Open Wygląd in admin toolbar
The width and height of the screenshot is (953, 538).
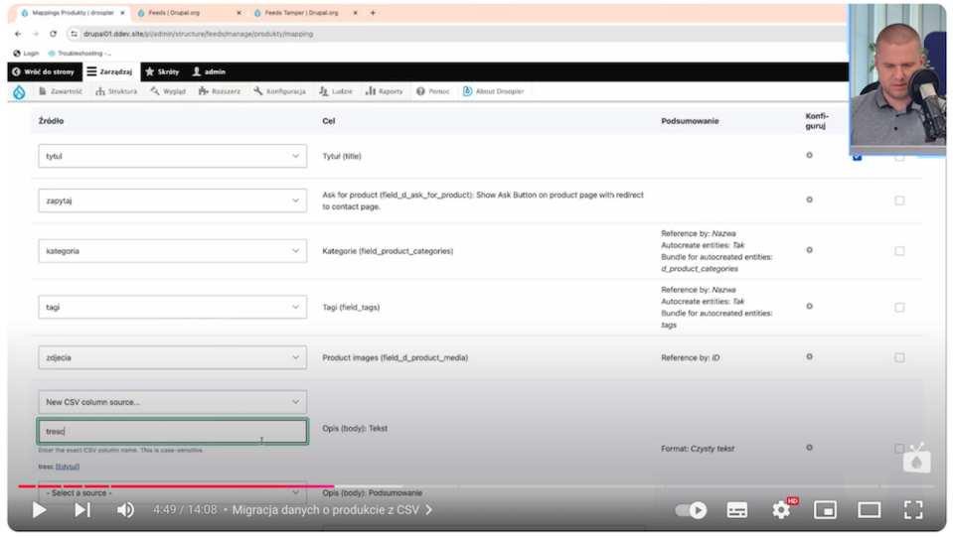168,91
